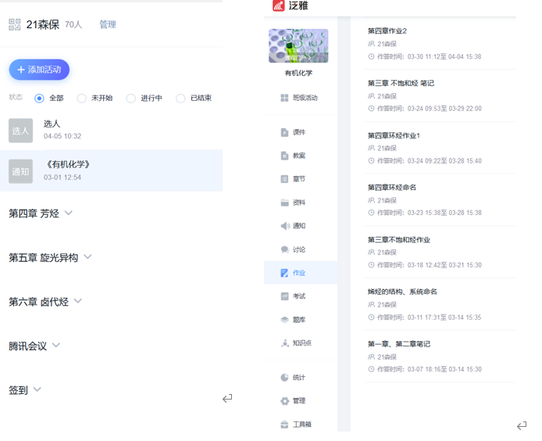542x441 pixels.
Task: Go to the 考试 sidebar item
Action: coord(299,296)
